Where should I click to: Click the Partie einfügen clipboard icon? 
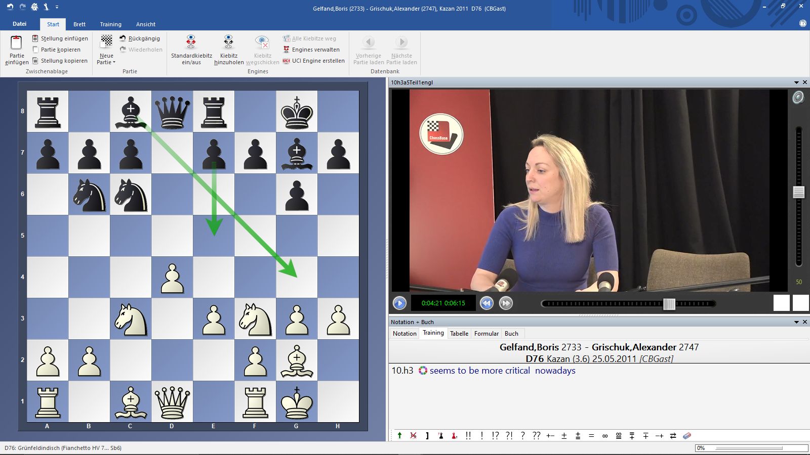click(16, 42)
